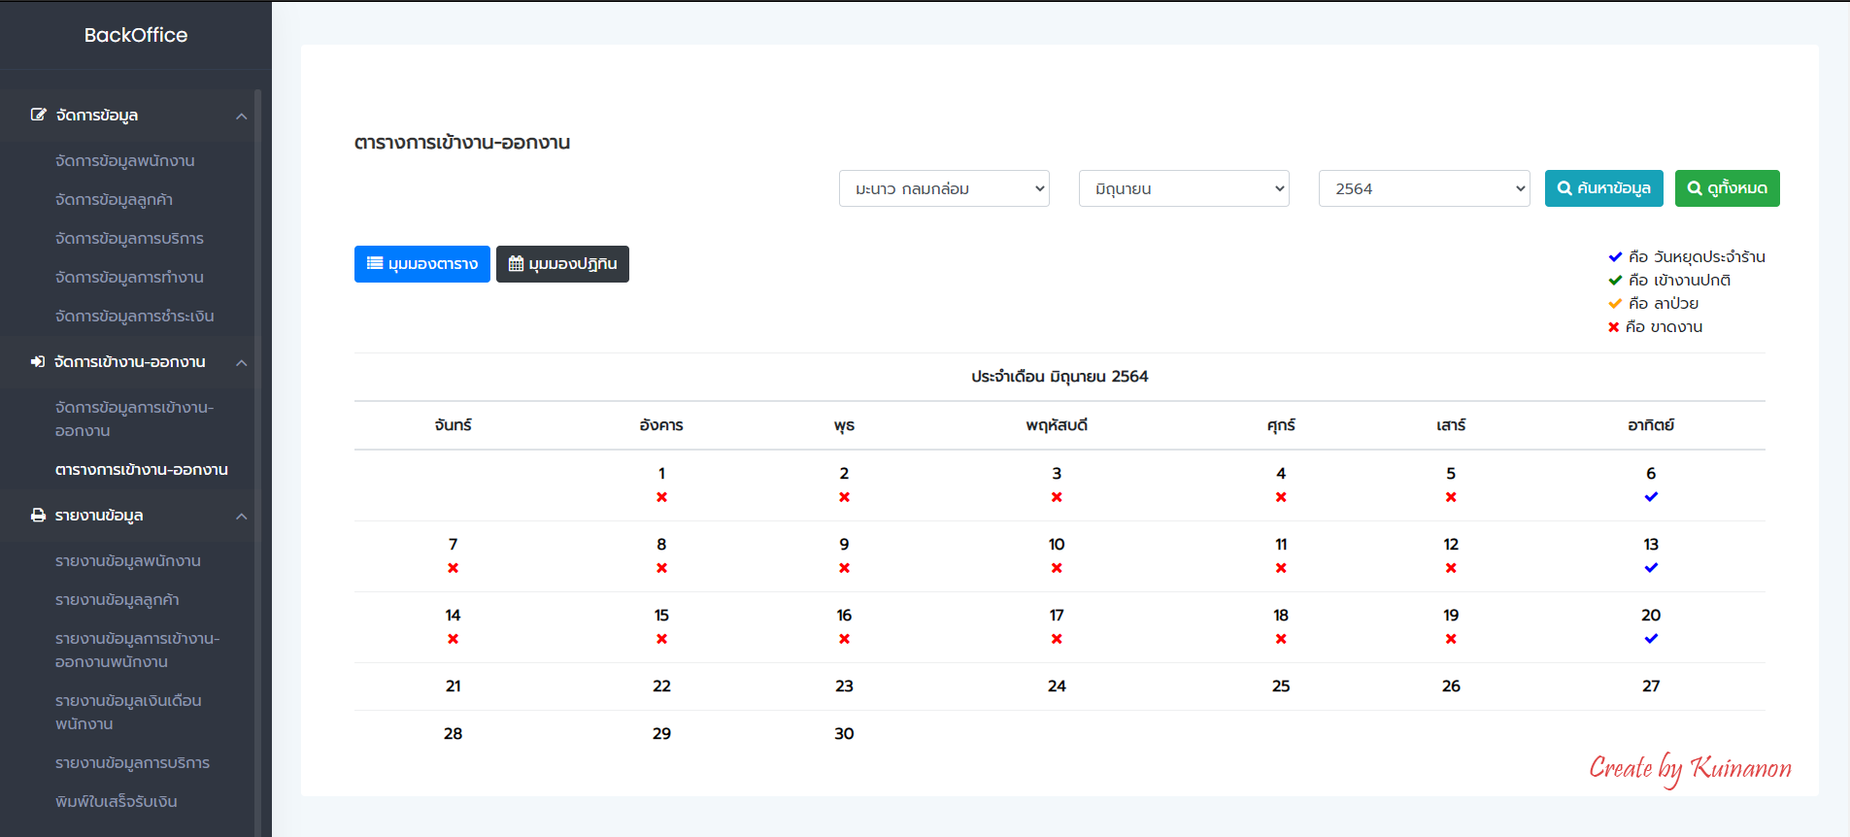The width and height of the screenshot is (1850, 837).
Task: Click the red X mark under date 10
Action: coord(1057,568)
